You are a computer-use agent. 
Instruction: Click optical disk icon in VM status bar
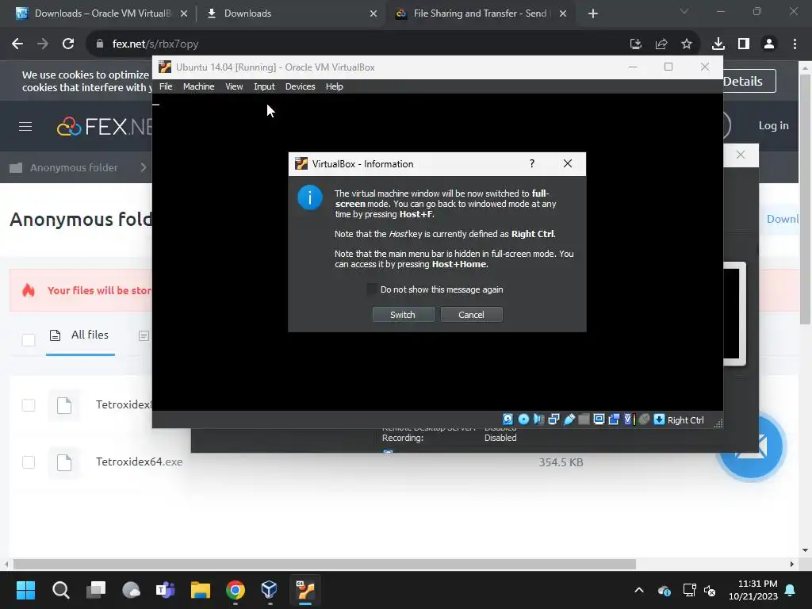tap(523, 419)
